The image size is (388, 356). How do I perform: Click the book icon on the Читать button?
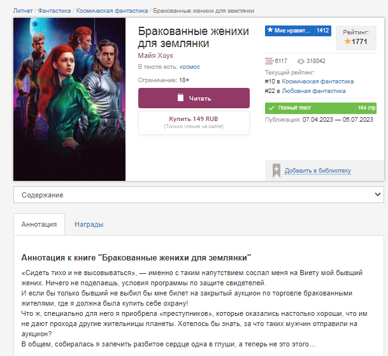181,97
